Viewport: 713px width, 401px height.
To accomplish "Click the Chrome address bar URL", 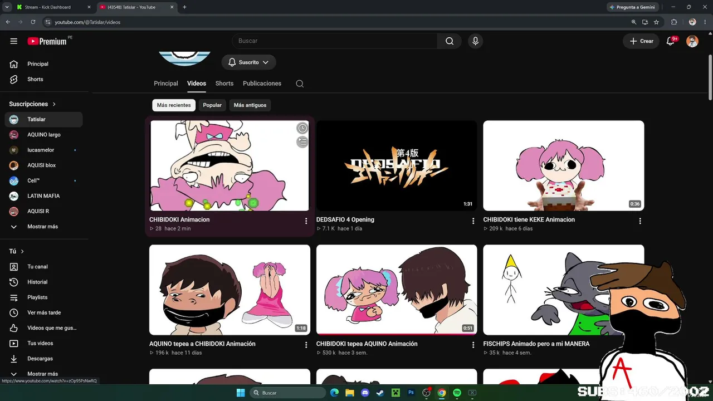I will [87, 22].
